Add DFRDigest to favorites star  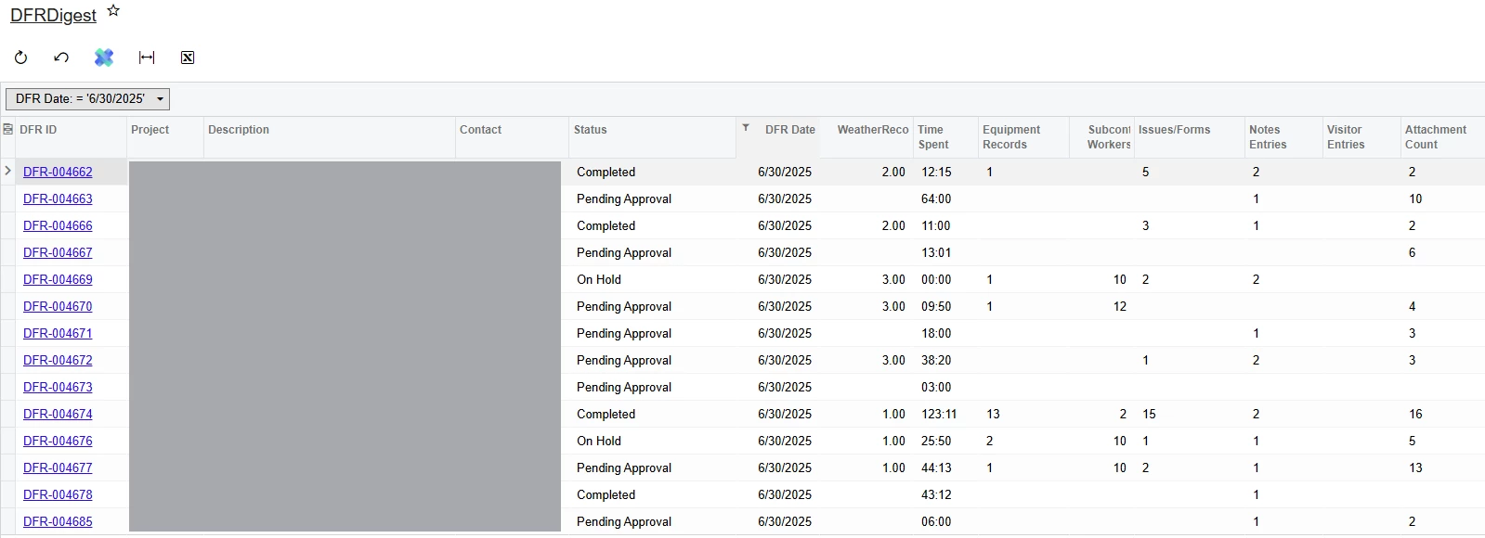pyautogui.click(x=113, y=10)
